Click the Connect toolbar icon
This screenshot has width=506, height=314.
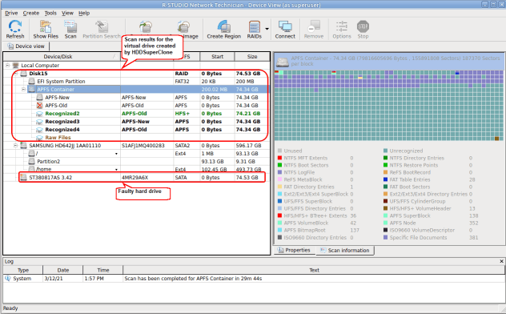pyautogui.click(x=285, y=30)
